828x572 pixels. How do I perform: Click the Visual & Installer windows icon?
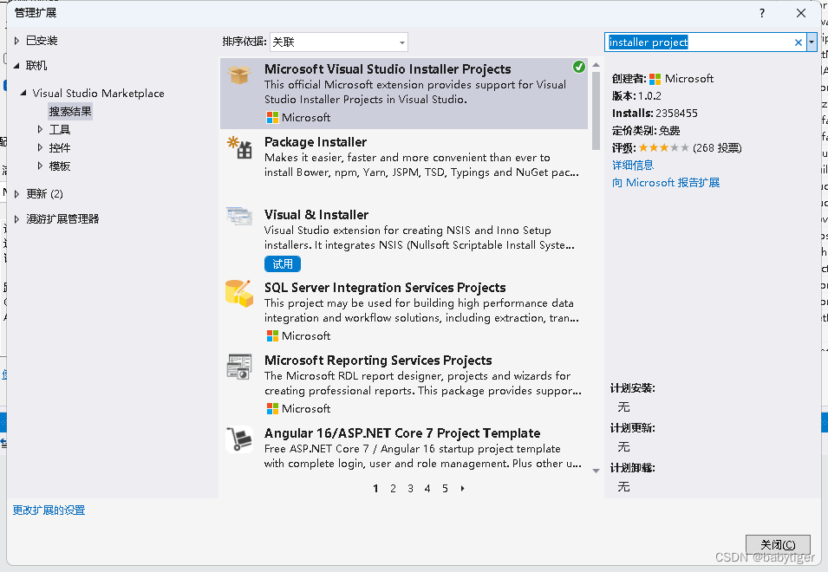[239, 217]
